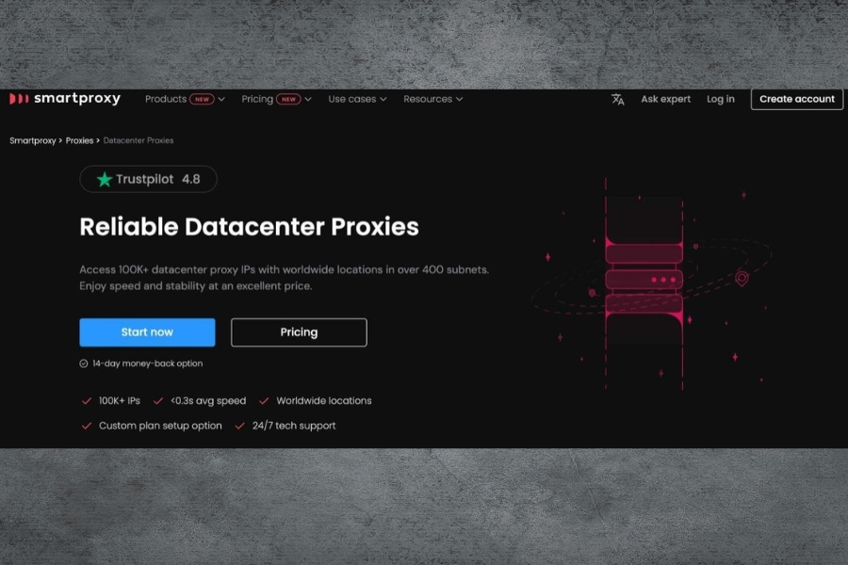Image resolution: width=848 pixels, height=565 pixels.
Task: Expand the Use cases chevron
Action: tap(383, 100)
